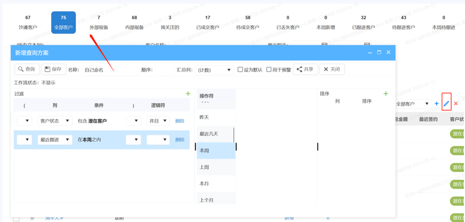Select 上个月 in operator list
The width and height of the screenshot is (465, 222).
pyautogui.click(x=216, y=199)
